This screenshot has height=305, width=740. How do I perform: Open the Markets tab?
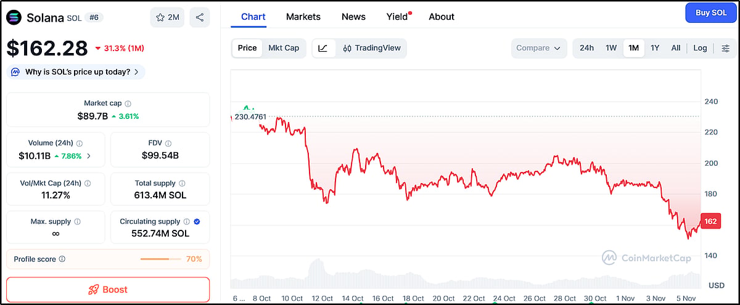(x=303, y=17)
